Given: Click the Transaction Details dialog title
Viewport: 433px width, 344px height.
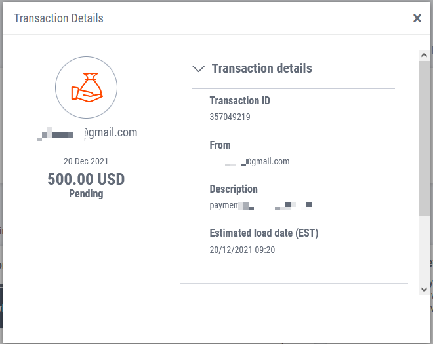Looking at the screenshot, I should click(x=58, y=18).
